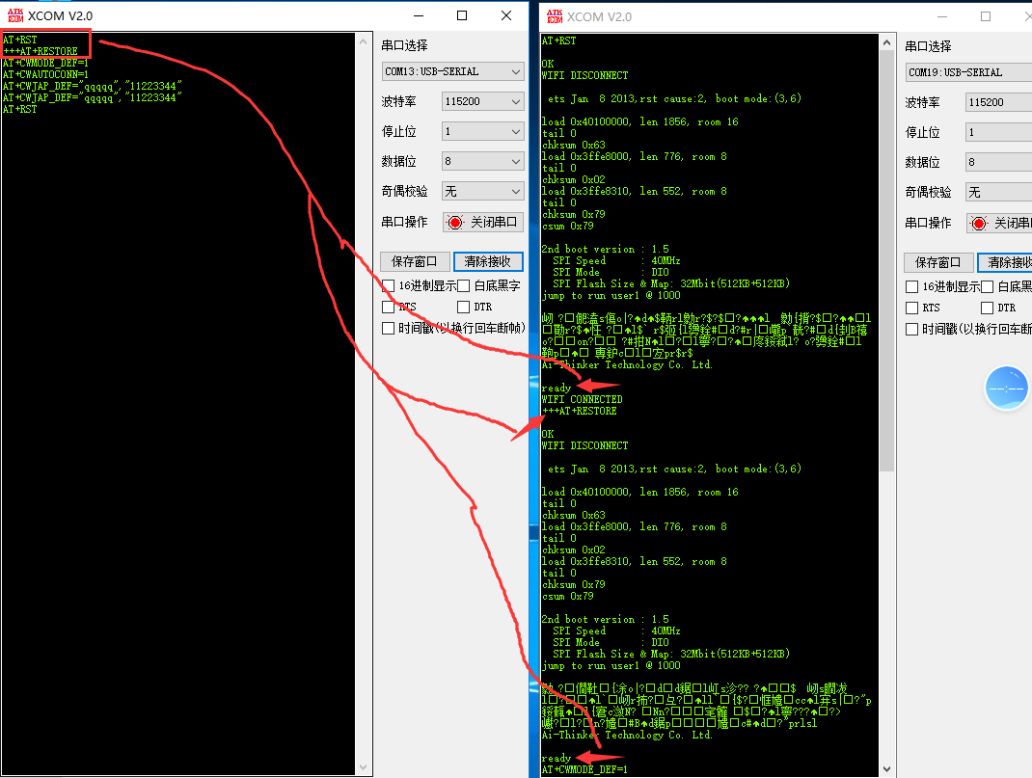Toggle 白底黑字 checkbox in right window
The image size is (1032, 778).
[x=988, y=286]
